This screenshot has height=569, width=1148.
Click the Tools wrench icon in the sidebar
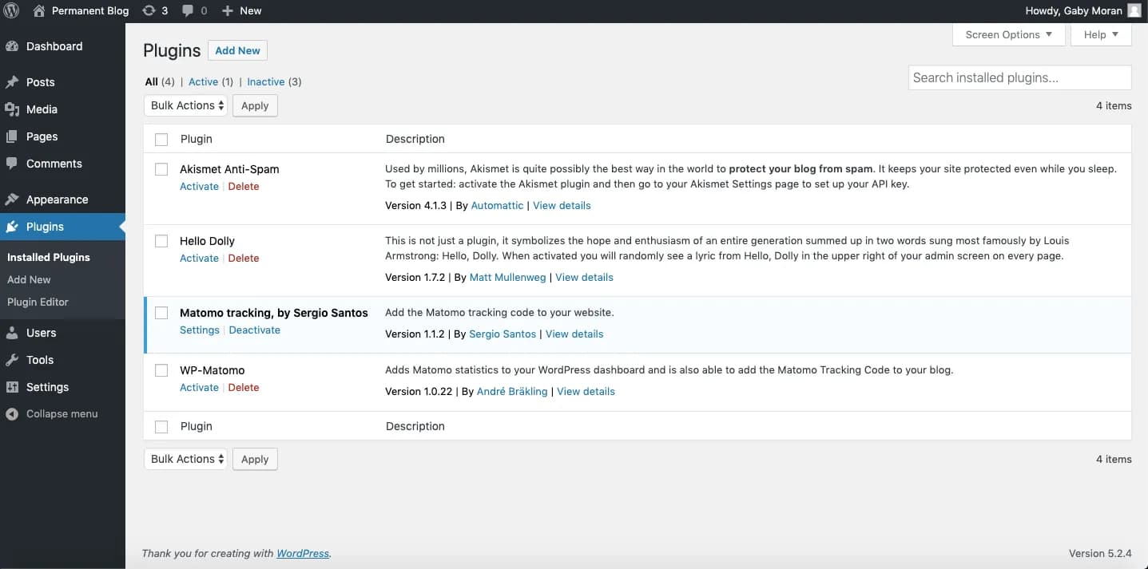pyautogui.click(x=12, y=360)
